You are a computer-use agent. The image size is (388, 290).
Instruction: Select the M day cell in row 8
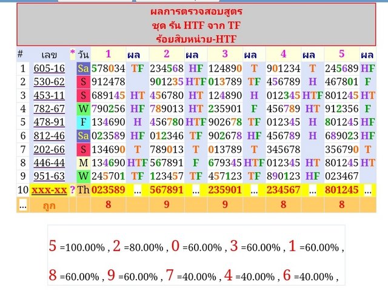(x=84, y=163)
